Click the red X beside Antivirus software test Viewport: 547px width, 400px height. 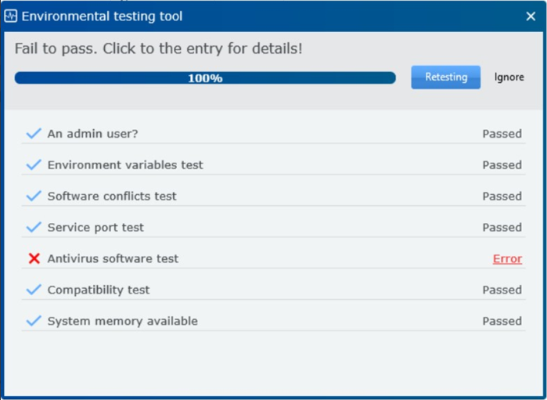pyautogui.click(x=34, y=258)
